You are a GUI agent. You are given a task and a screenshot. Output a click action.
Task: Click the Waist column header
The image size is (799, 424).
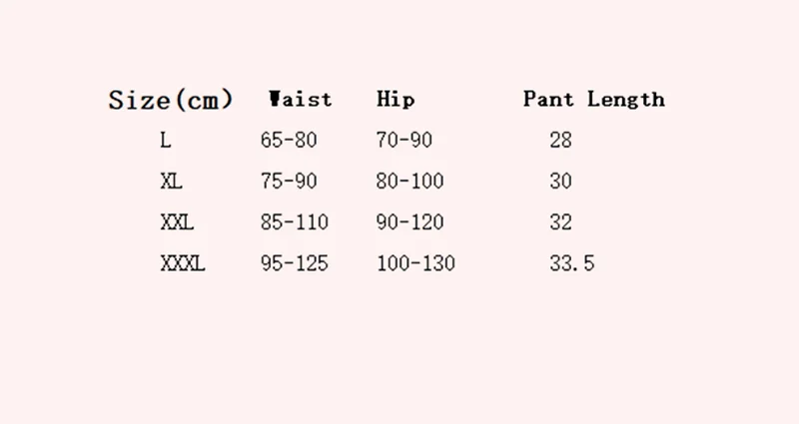300,99
